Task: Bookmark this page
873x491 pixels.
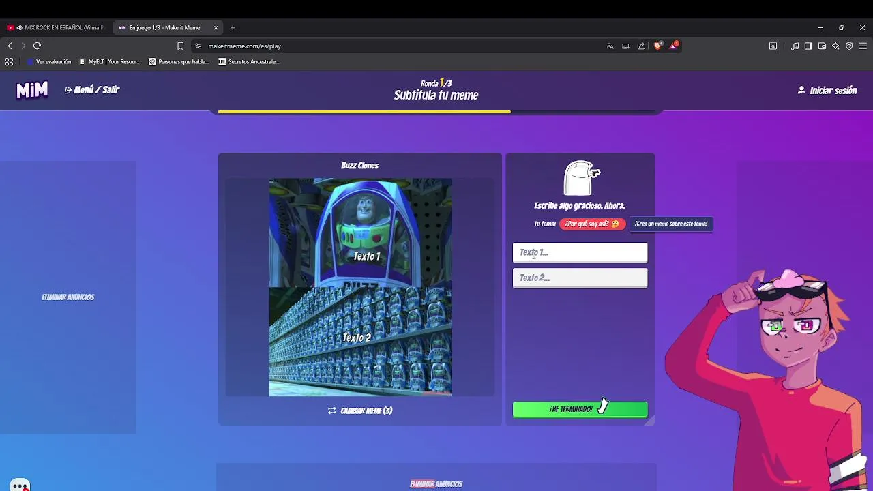Action: pyautogui.click(x=180, y=46)
